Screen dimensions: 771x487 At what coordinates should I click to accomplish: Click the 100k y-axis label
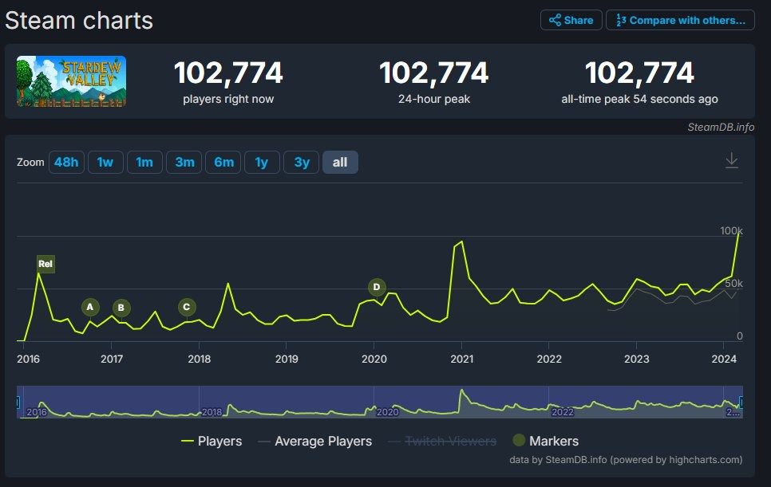pyautogui.click(x=731, y=230)
